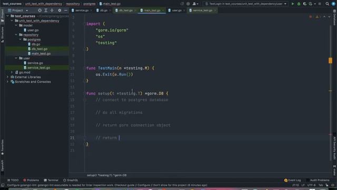Viewport: 337px width, 190px height.
Task: Select db_test.go in project tree
Action: tap(39, 49)
